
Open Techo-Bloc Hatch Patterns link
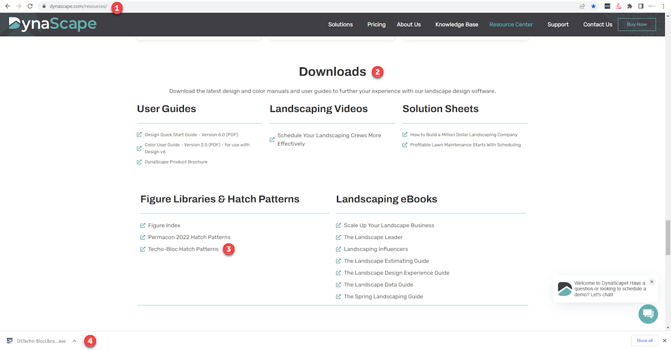coord(183,249)
